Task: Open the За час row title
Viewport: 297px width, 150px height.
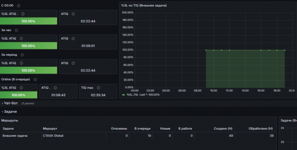Action: [x=6, y=30]
